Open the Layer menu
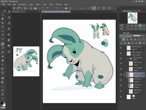Viewport: 146px width, 110px height. 31,4
